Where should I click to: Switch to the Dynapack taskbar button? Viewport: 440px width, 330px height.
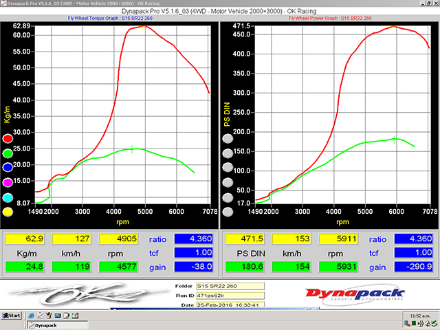point(58,325)
